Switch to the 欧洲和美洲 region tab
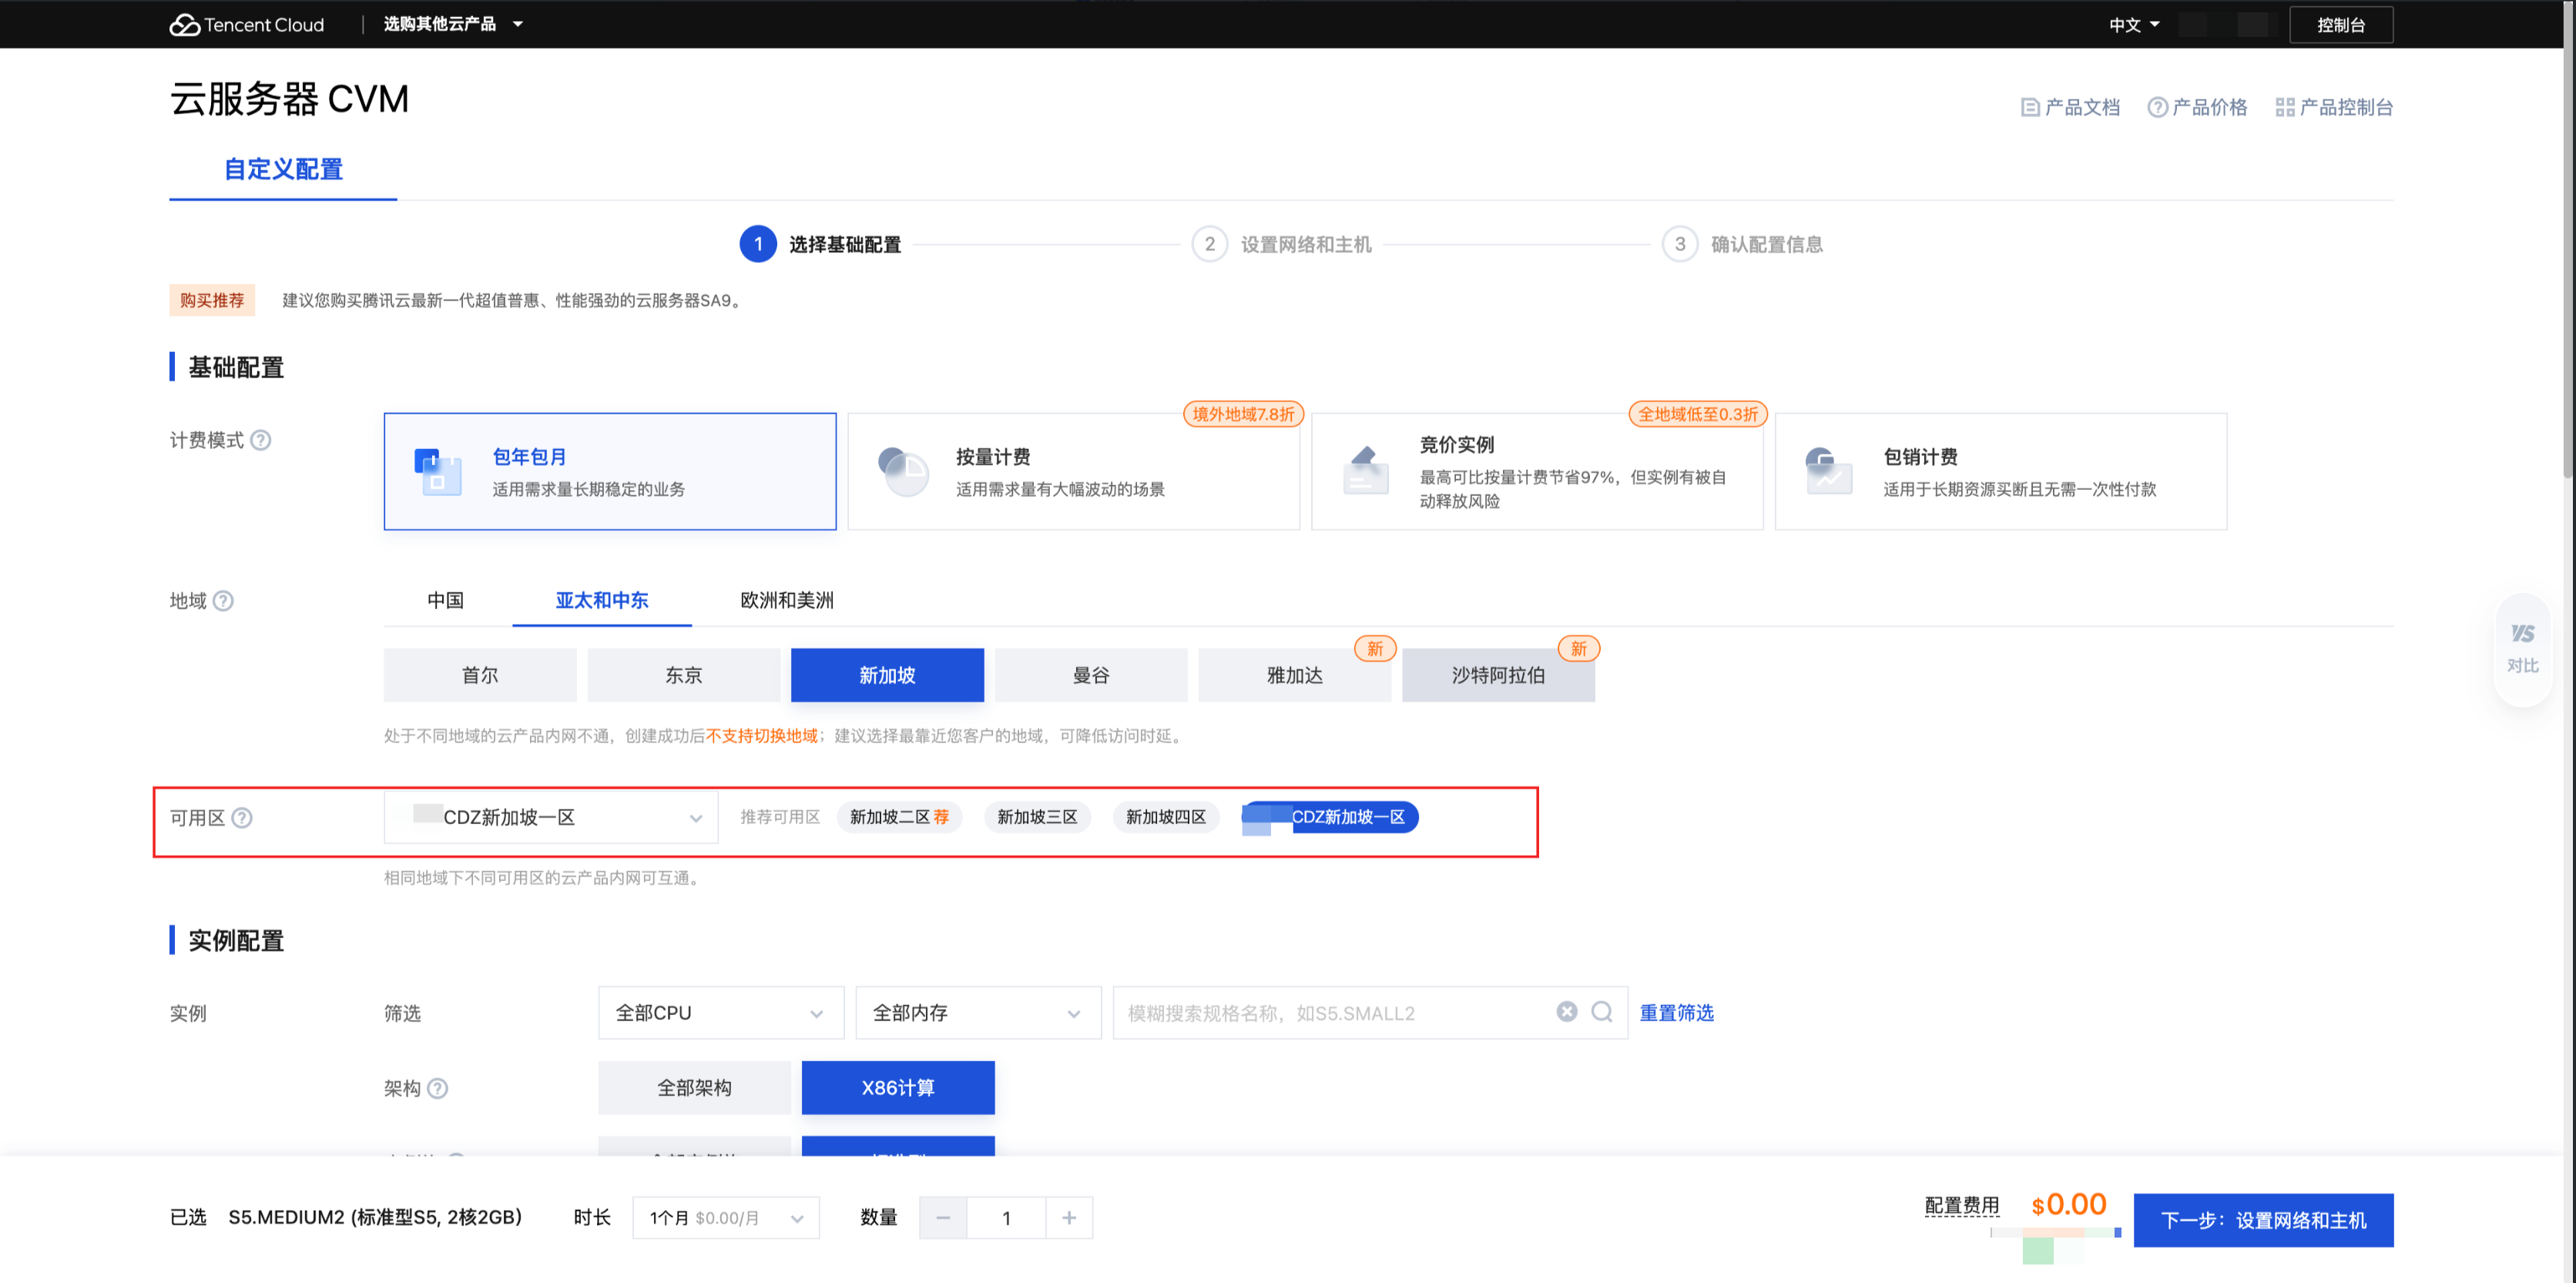 point(786,601)
